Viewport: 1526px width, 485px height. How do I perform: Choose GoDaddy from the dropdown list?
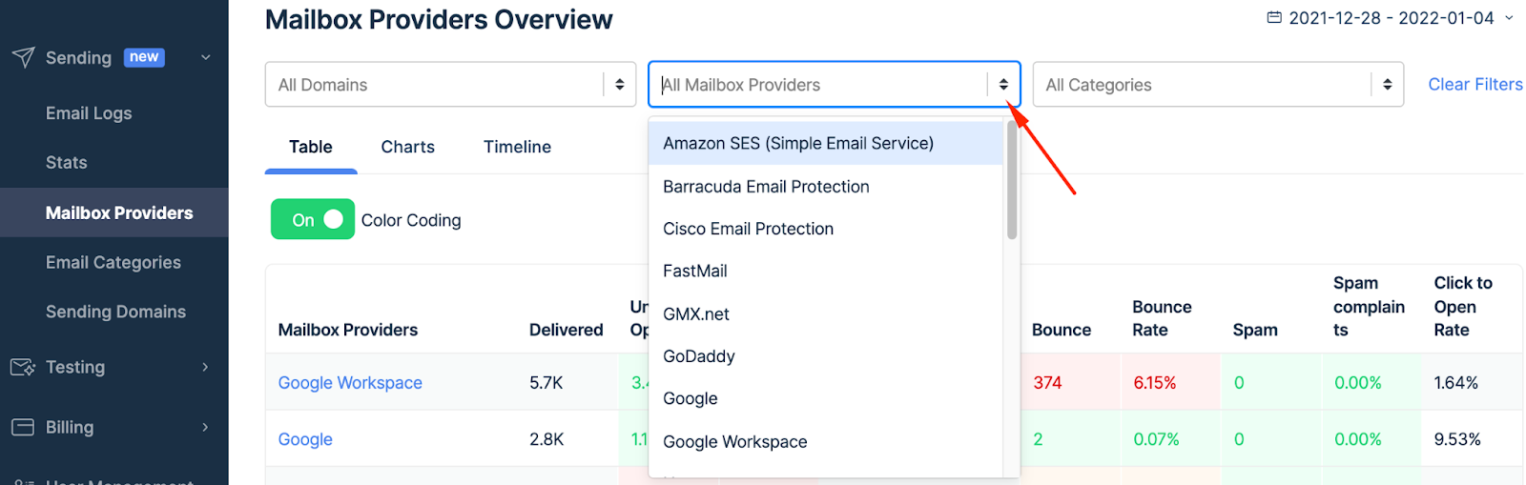(826, 356)
